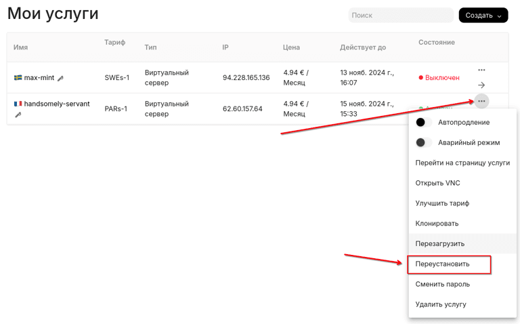Click the Swedish flag next to max-mint
This screenshot has width=520, height=324.
(x=18, y=78)
